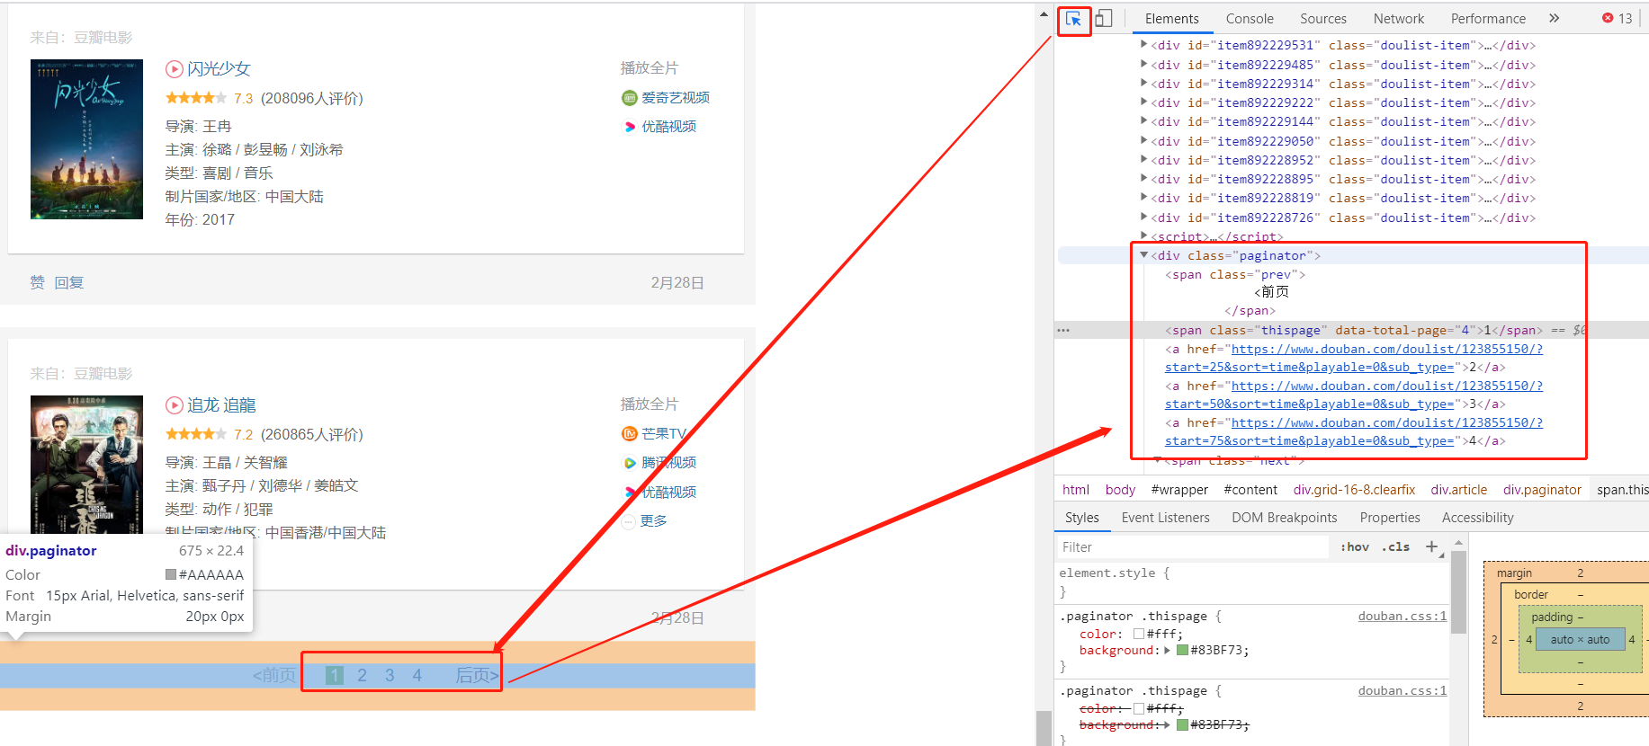Image resolution: width=1649 pixels, height=746 pixels.
Task: Select #wrapper in the breadcrumb
Action: 1179,490
